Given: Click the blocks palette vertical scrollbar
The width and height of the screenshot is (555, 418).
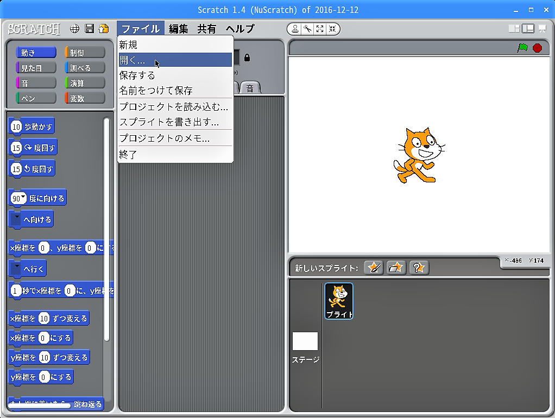Looking at the screenshot, I should pyautogui.click(x=106, y=229).
